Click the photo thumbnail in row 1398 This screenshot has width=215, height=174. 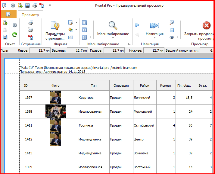[x=55, y=111]
